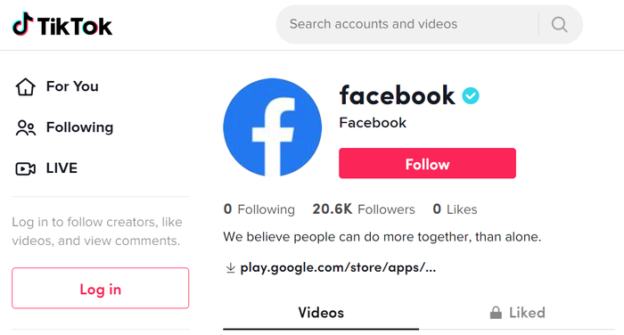View the 20.6K Followers count
Image resolution: width=624 pixels, height=335 pixels.
(x=364, y=209)
